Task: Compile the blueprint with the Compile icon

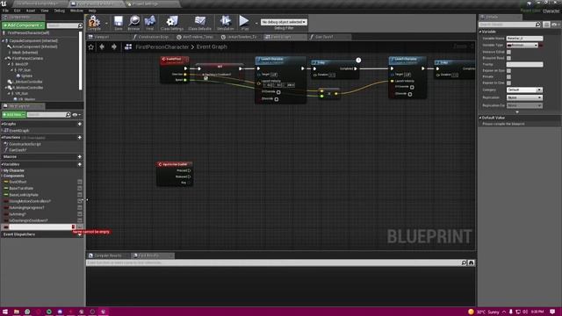Action: [x=94, y=23]
